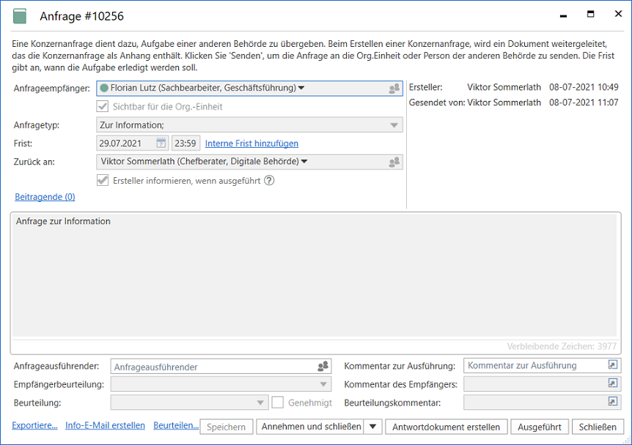Enable the Genehmigt checkbox
This screenshot has width=632, height=445.
[x=278, y=402]
